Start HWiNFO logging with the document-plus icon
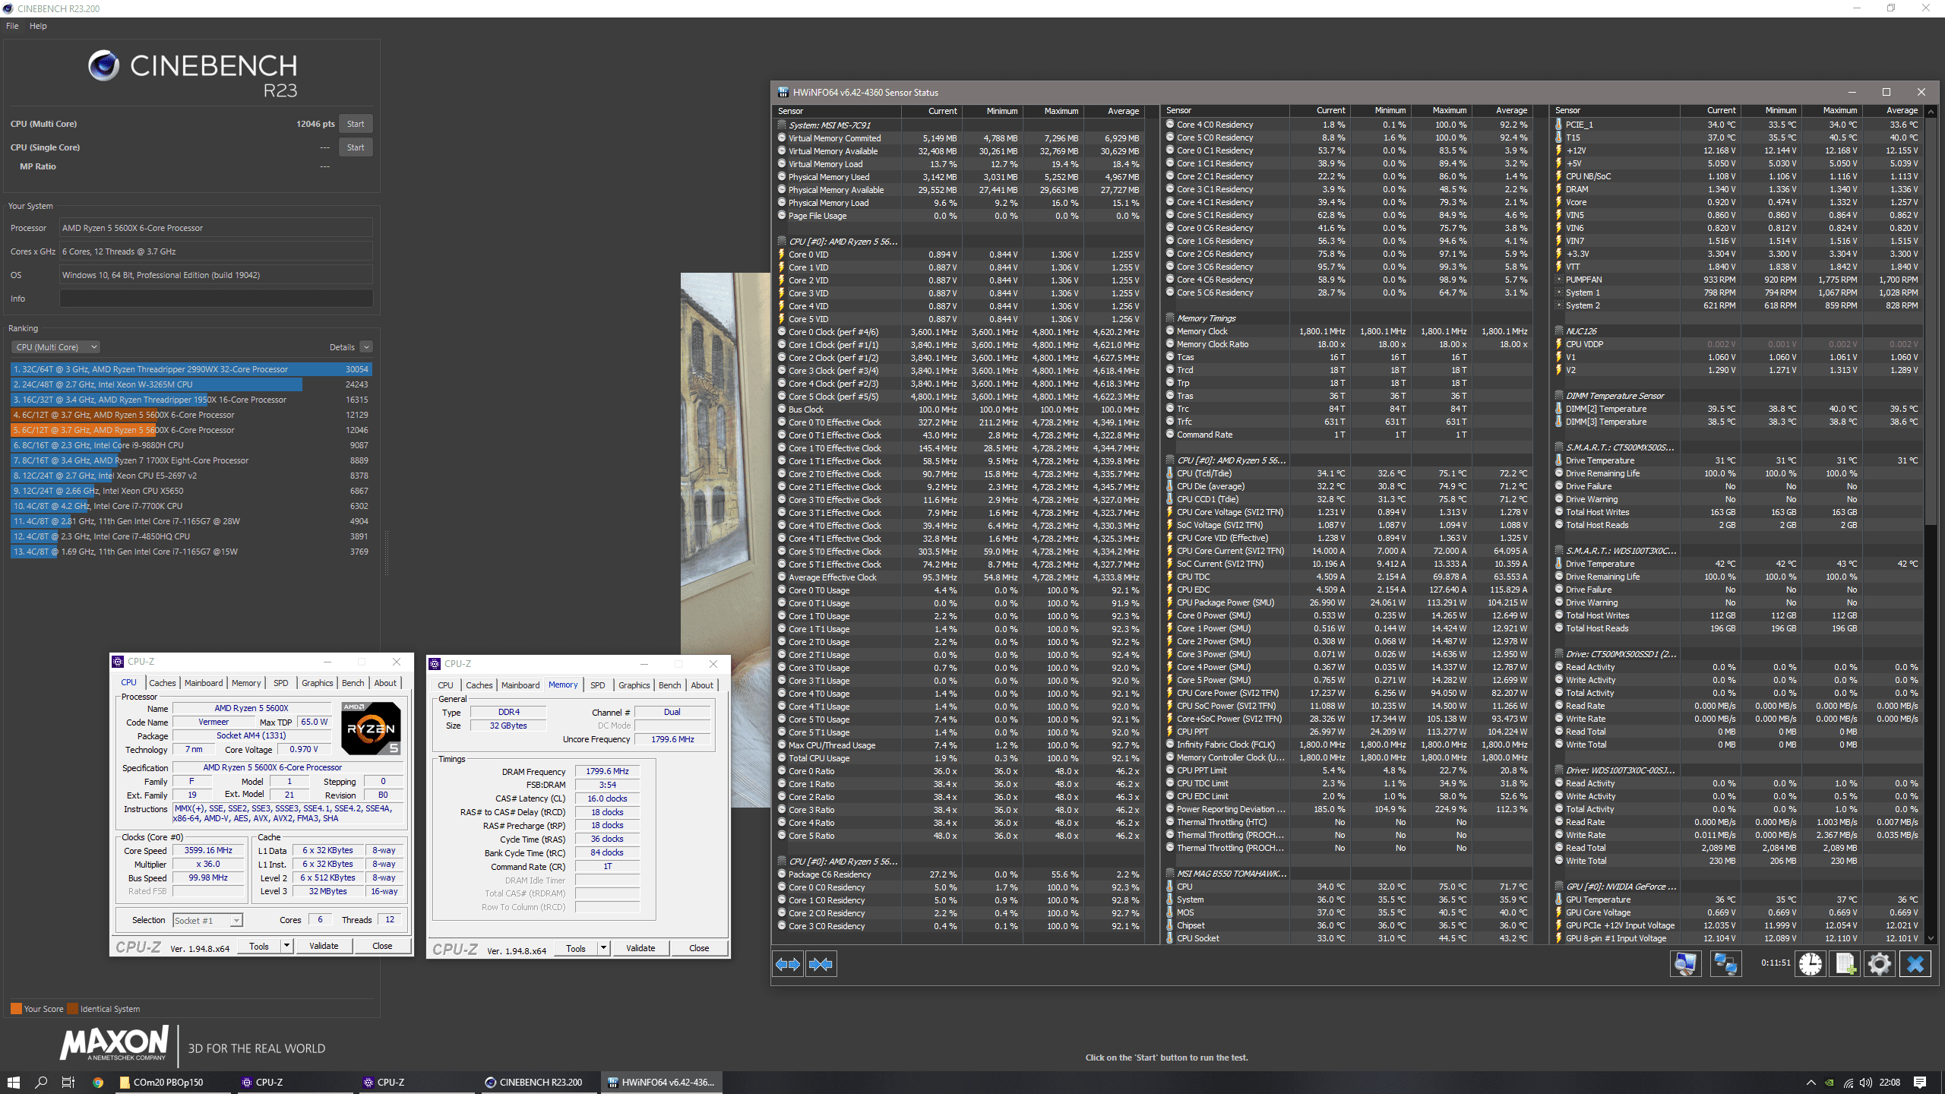The width and height of the screenshot is (1945, 1094). [1845, 964]
